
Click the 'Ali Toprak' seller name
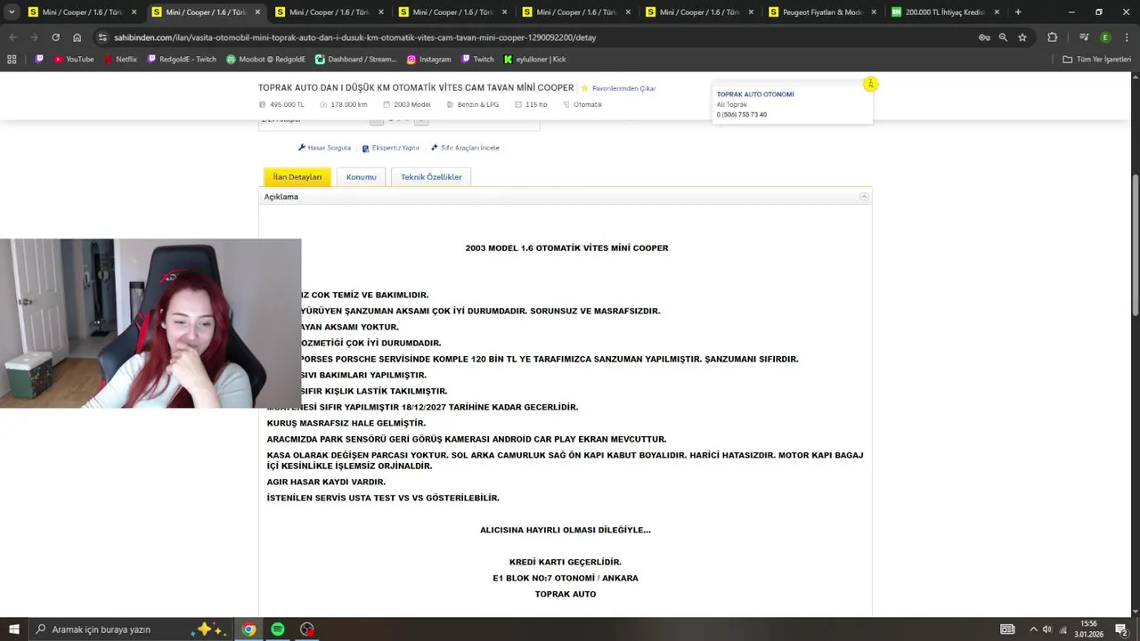(x=732, y=105)
